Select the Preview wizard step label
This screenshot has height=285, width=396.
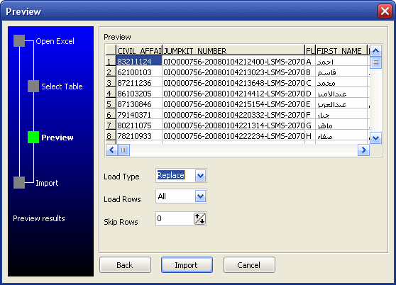[x=57, y=138]
